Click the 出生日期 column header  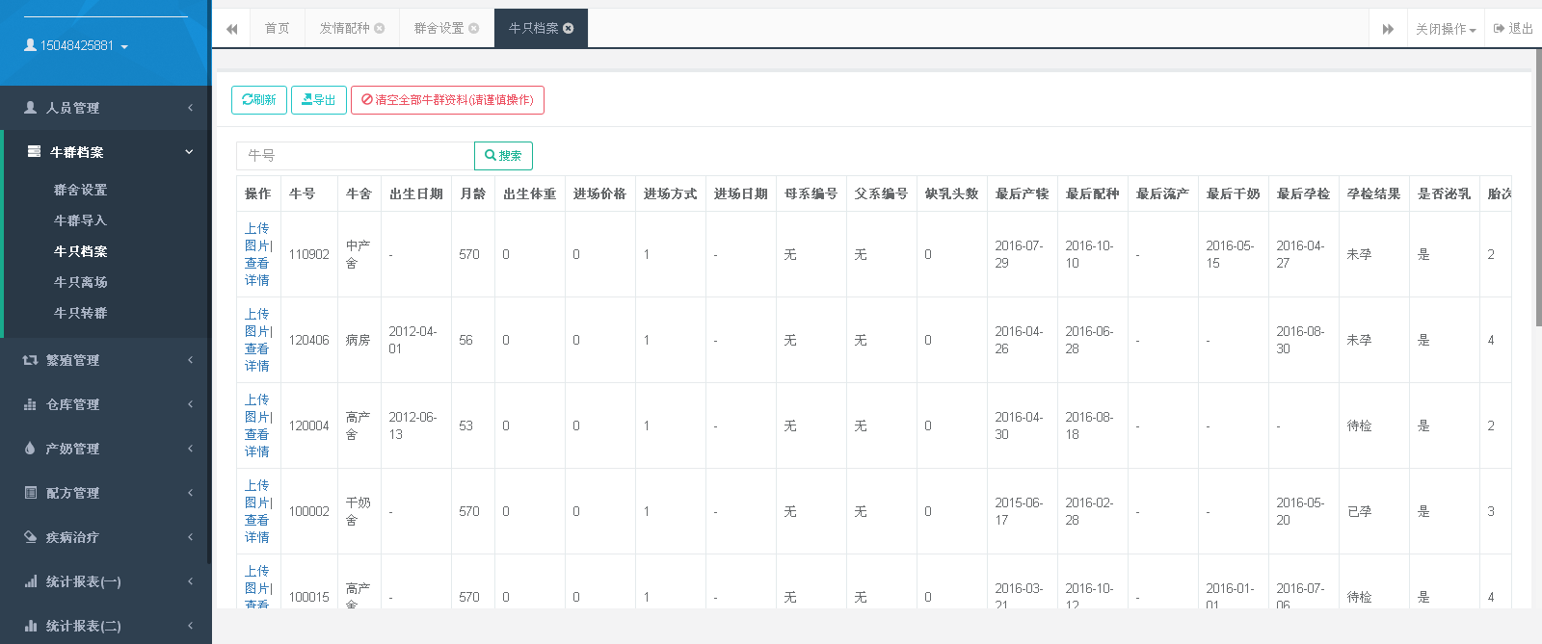coord(416,193)
